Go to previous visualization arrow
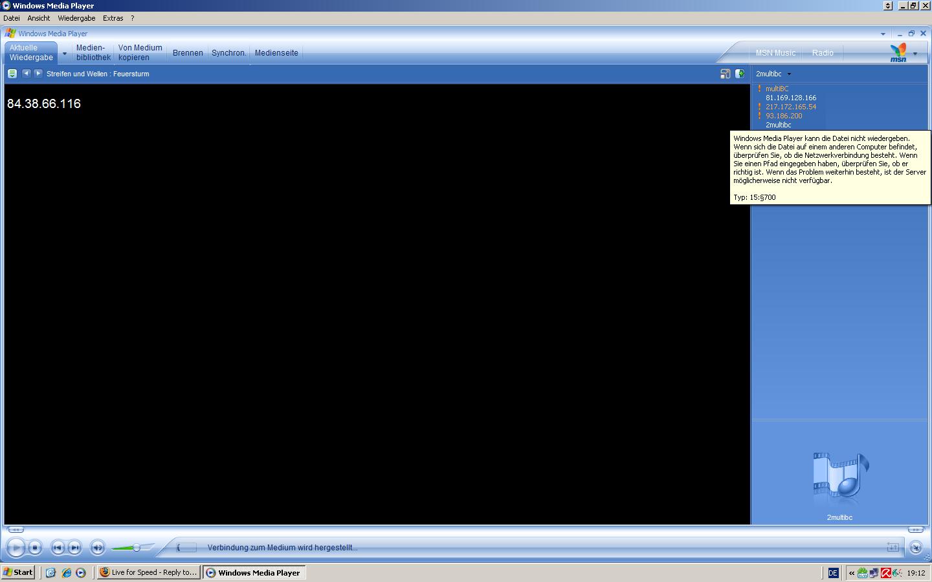 (x=26, y=74)
